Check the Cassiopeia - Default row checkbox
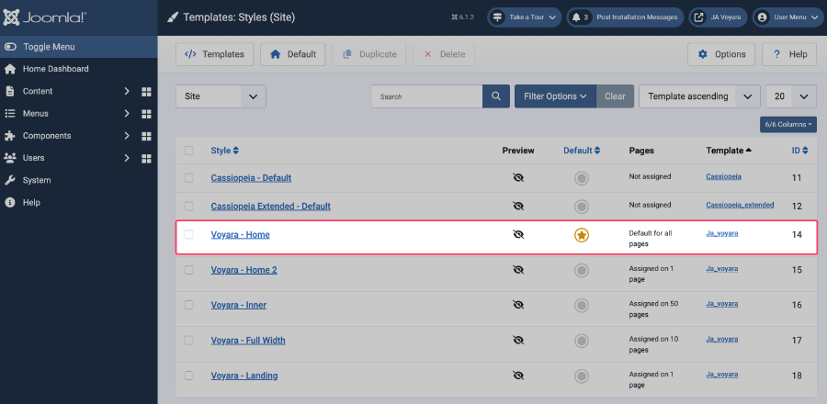827x404 pixels. click(x=188, y=178)
